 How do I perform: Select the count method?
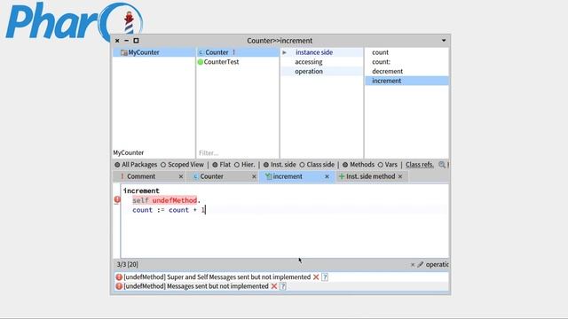coord(406,52)
